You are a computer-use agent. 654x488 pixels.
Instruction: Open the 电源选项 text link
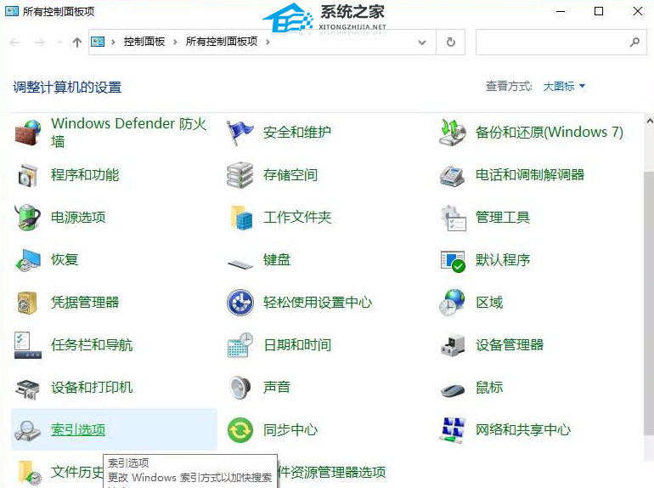tap(78, 217)
